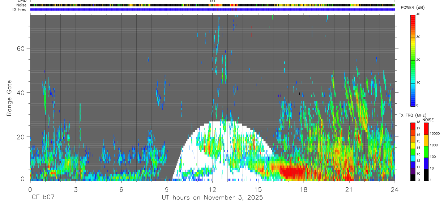Screen dimensions: 444x205
Task: Click the 13 label on the TX FRQ legend
Action: [x=418, y=154]
